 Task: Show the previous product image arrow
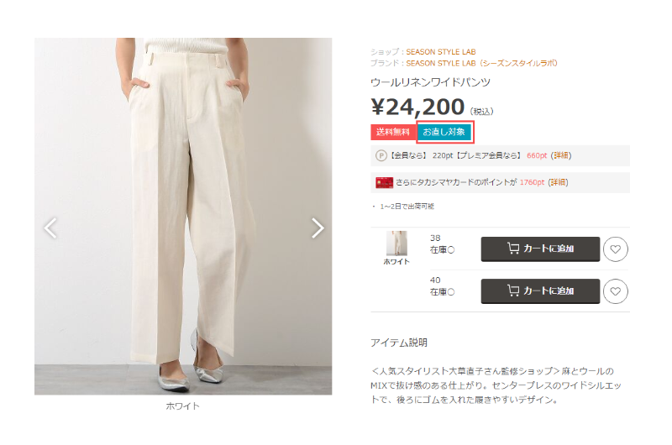click(x=50, y=228)
